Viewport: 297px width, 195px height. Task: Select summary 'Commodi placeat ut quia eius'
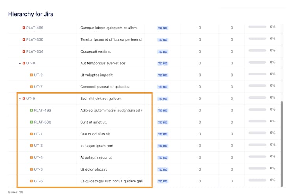(105, 87)
